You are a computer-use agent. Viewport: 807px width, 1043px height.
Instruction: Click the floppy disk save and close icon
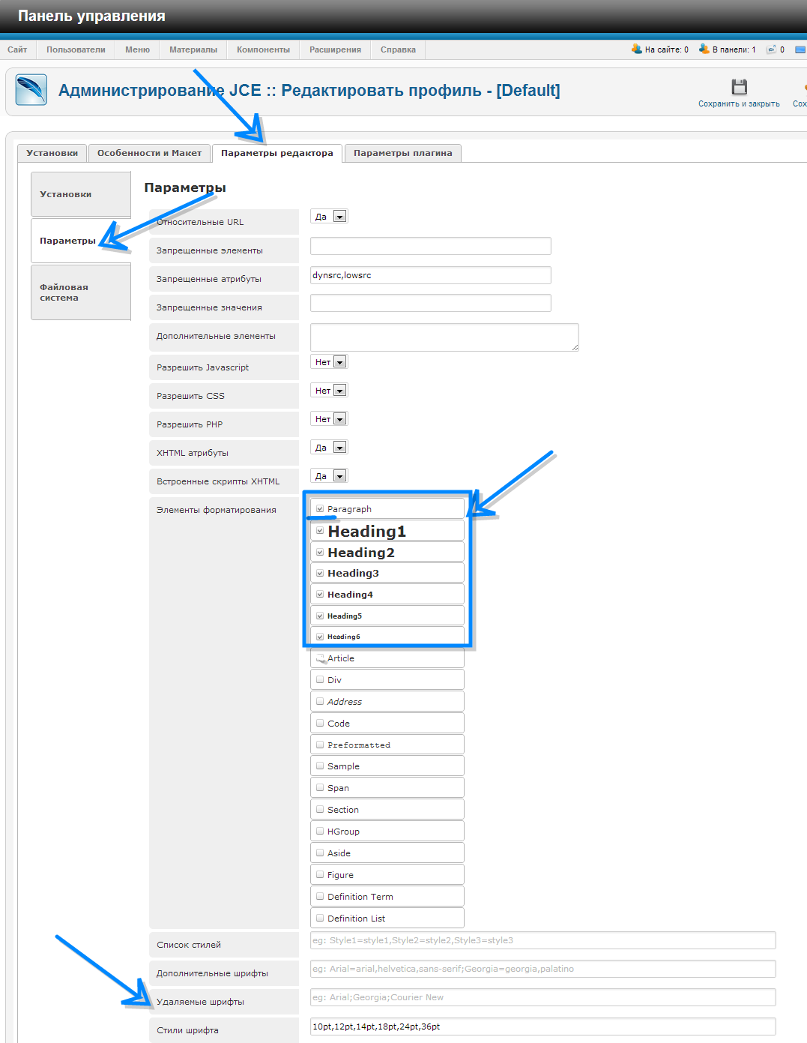click(739, 86)
